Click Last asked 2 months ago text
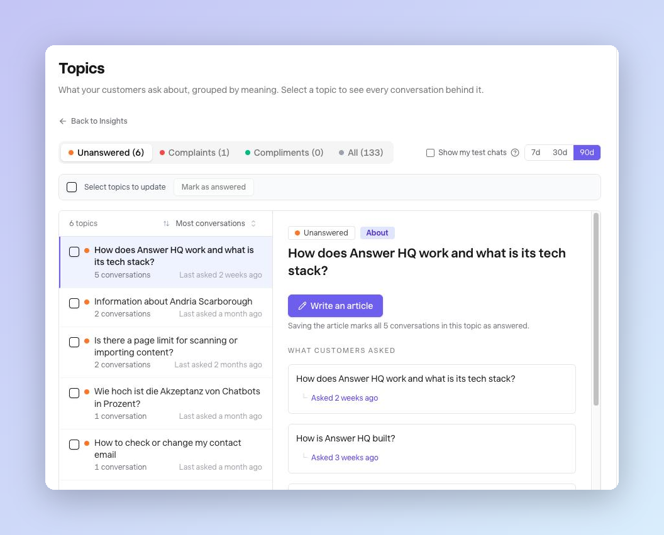Screen dimensions: 664x535 tap(218, 365)
